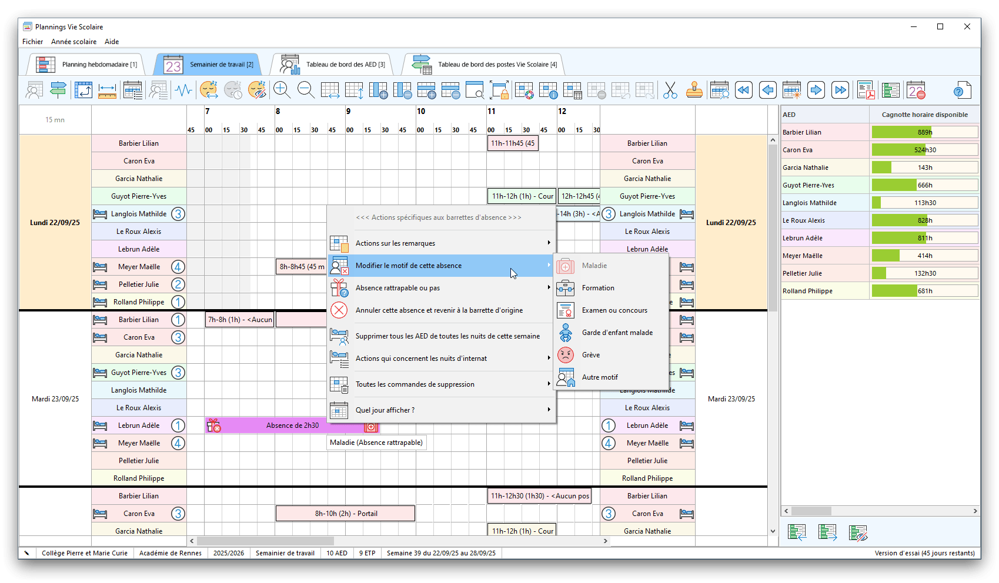
Task: Choose 'Formation' as absence reason
Action: coord(598,288)
